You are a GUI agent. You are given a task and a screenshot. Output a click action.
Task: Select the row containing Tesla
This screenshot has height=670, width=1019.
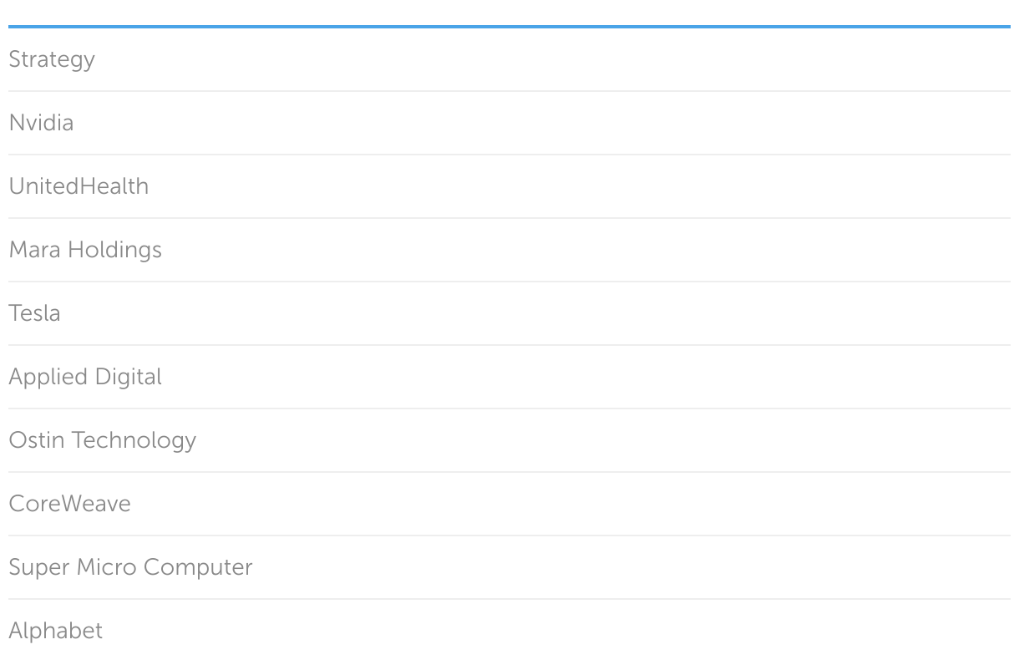[510, 313]
